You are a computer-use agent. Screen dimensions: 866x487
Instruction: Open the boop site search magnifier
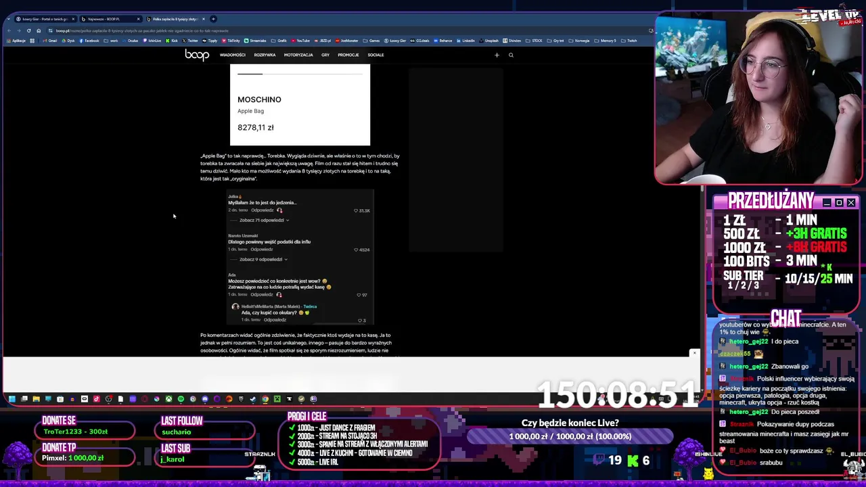click(511, 55)
